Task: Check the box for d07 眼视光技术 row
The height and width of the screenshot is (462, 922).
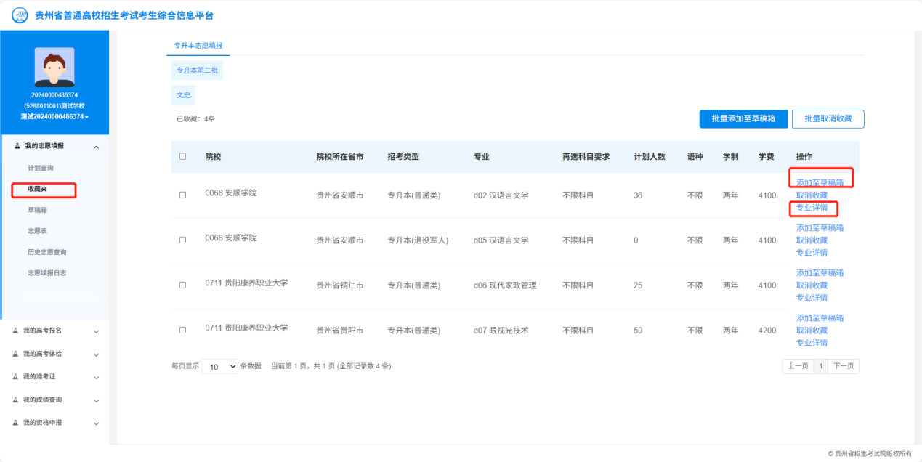Action: click(182, 330)
